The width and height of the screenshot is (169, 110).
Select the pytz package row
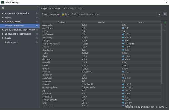click(101, 103)
